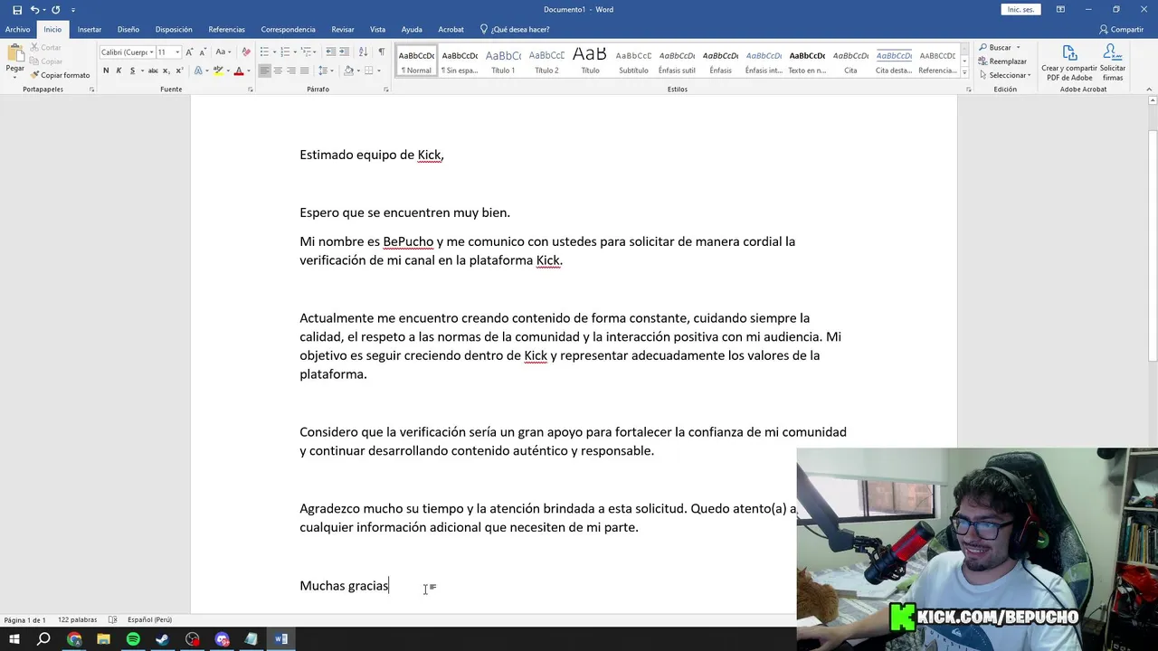Decrease paragraph indent

coord(331,52)
